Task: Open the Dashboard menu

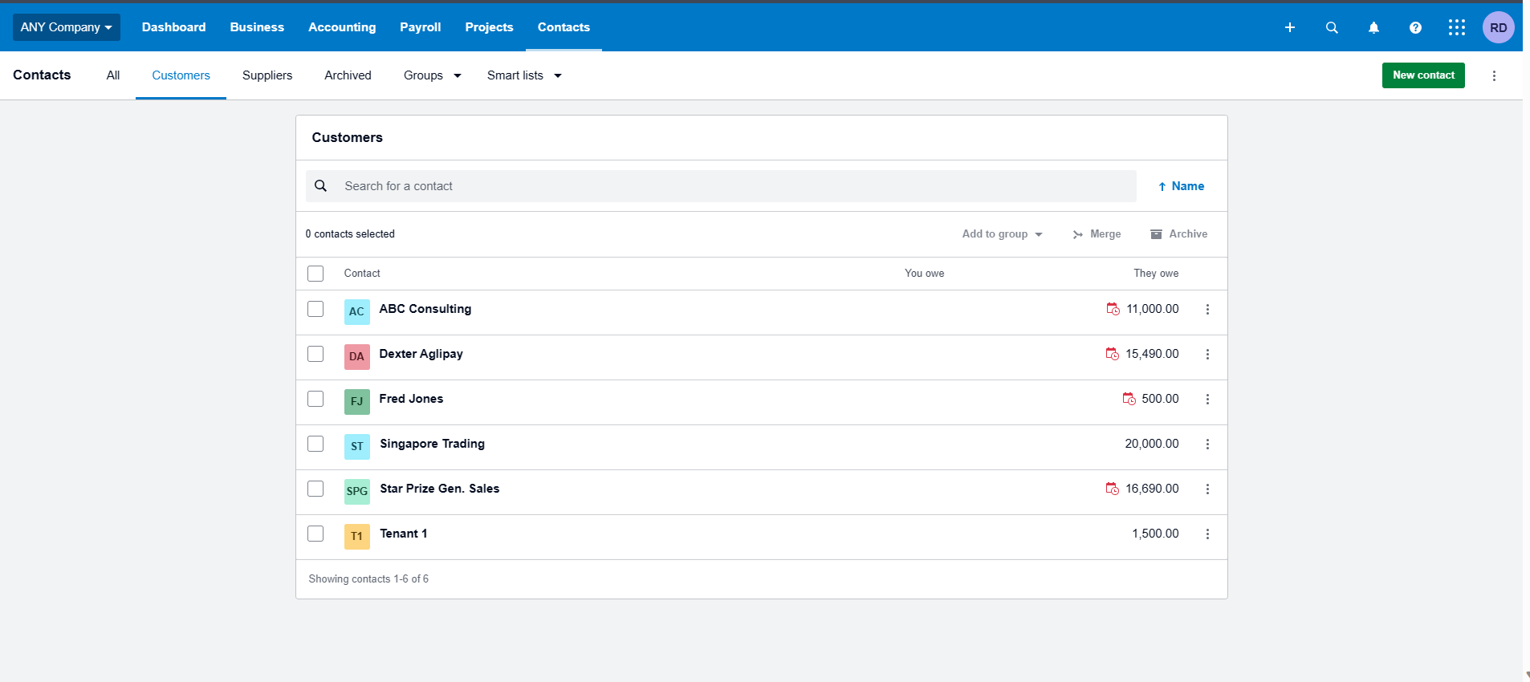Action: tap(174, 27)
